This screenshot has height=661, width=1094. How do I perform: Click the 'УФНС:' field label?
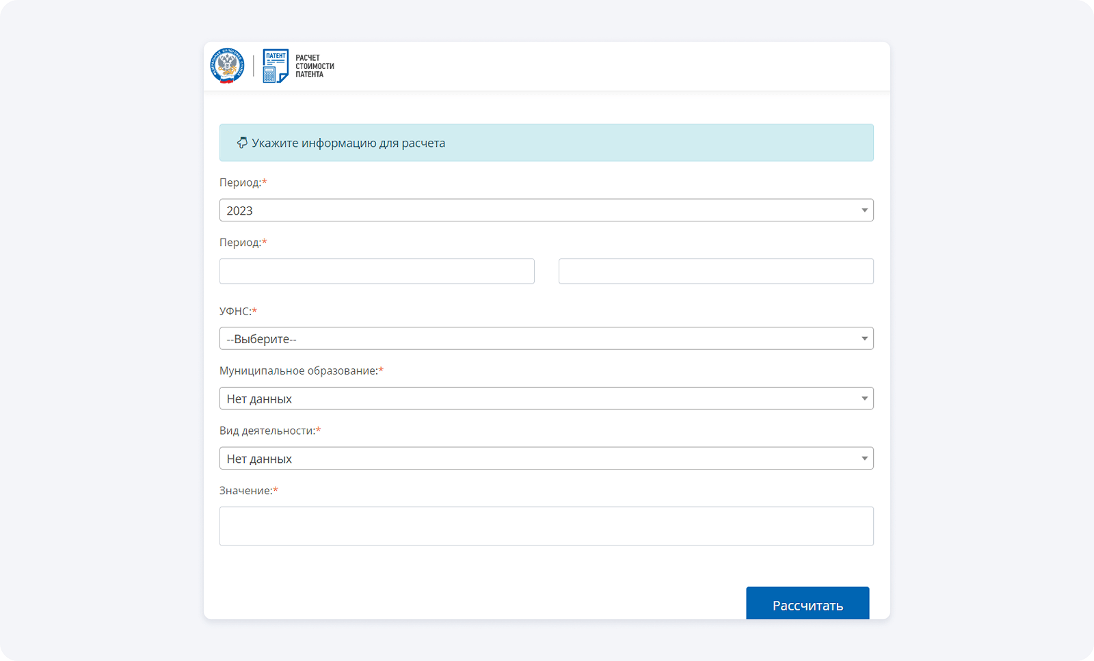tap(235, 311)
